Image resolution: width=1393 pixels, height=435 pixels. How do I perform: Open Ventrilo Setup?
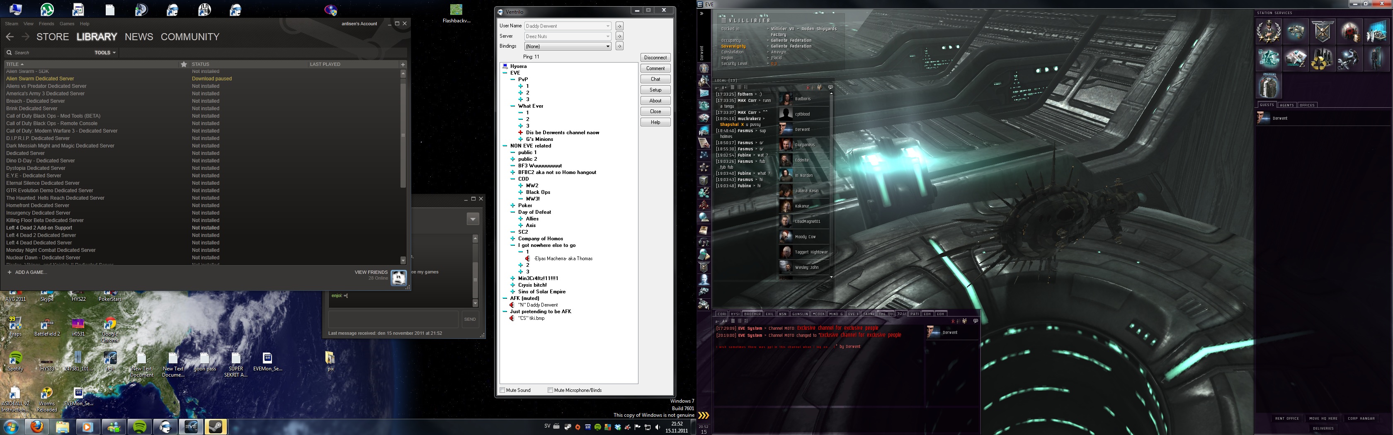pos(655,90)
